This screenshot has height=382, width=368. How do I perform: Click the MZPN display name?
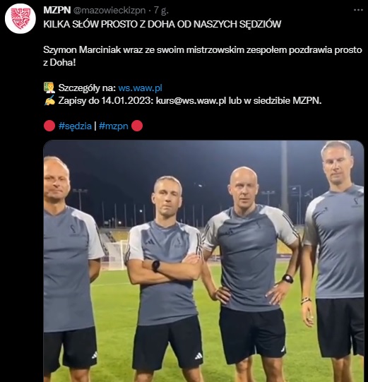coord(57,10)
